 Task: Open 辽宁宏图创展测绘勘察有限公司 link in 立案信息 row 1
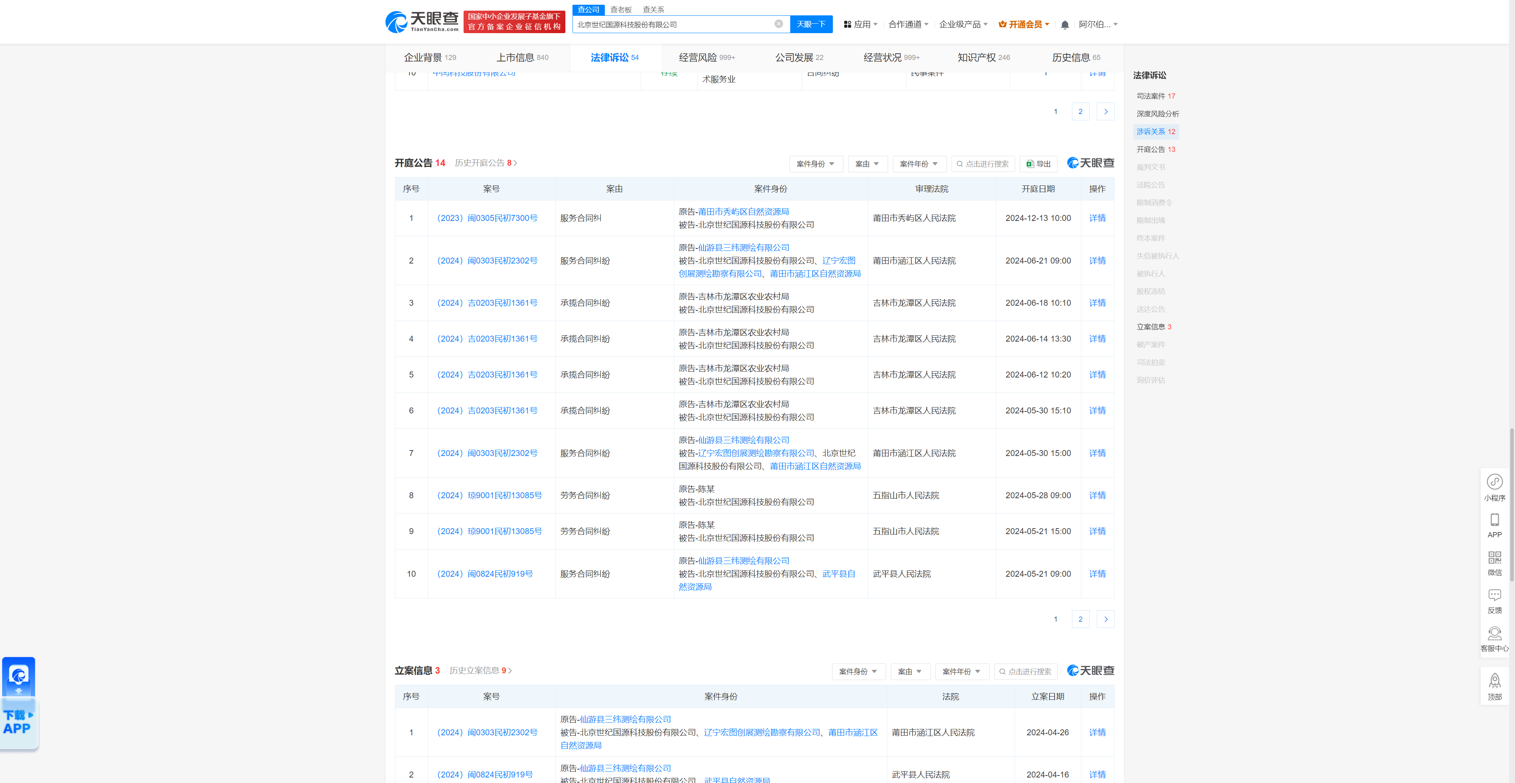(761, 733)
